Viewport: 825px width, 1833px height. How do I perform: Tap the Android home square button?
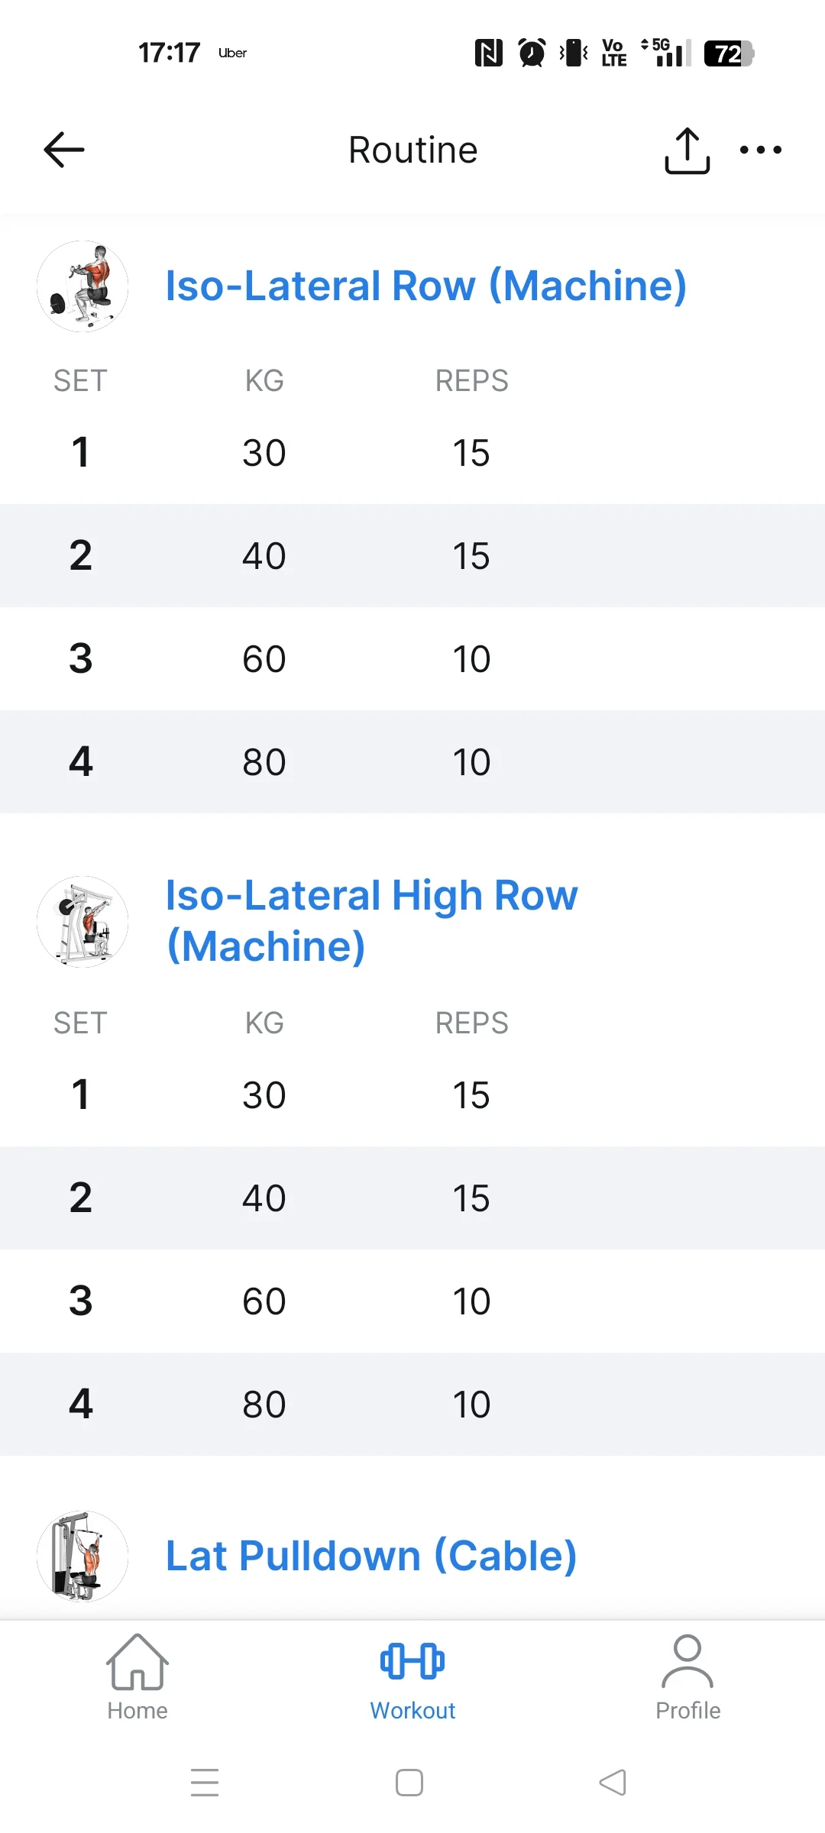[409, 1783]
